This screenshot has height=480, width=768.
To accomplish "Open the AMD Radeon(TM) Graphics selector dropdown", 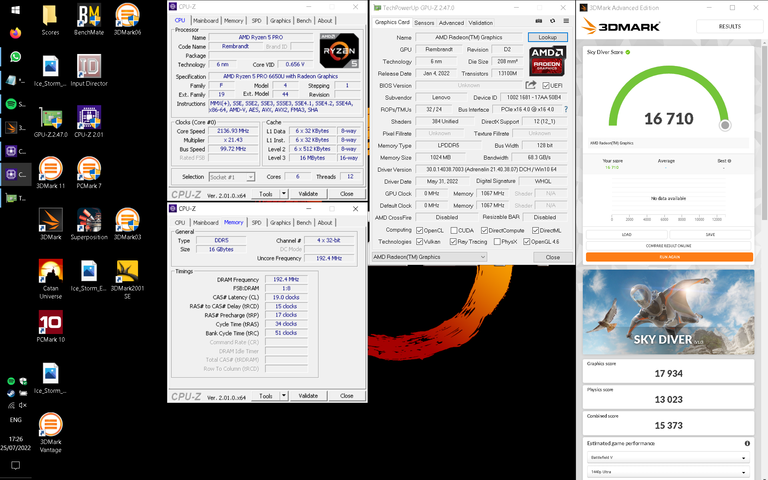I will pos(429,257).
